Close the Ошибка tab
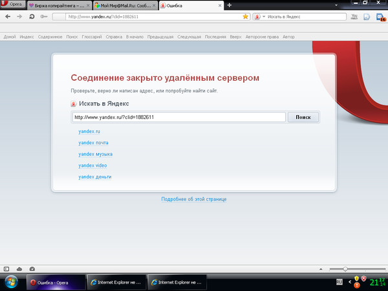The width and height of the screenshot is (388, 291). [x=220, y=5]
